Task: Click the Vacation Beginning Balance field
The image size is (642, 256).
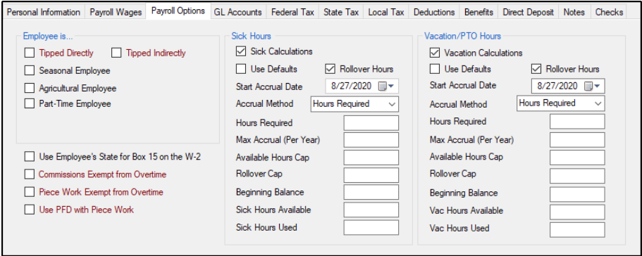Action: click(577, 194)
